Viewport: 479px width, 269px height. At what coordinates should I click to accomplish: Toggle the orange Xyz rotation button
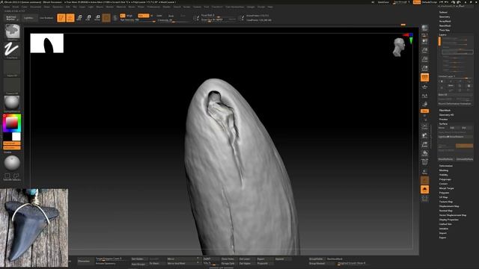pos(424,111)
